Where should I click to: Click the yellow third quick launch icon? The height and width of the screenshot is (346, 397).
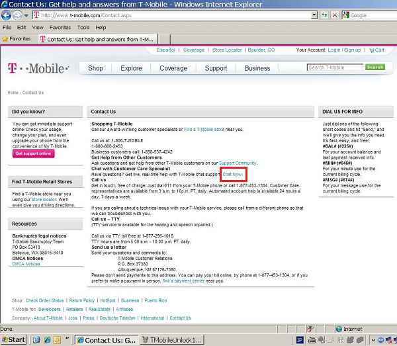tap(57, 339)
